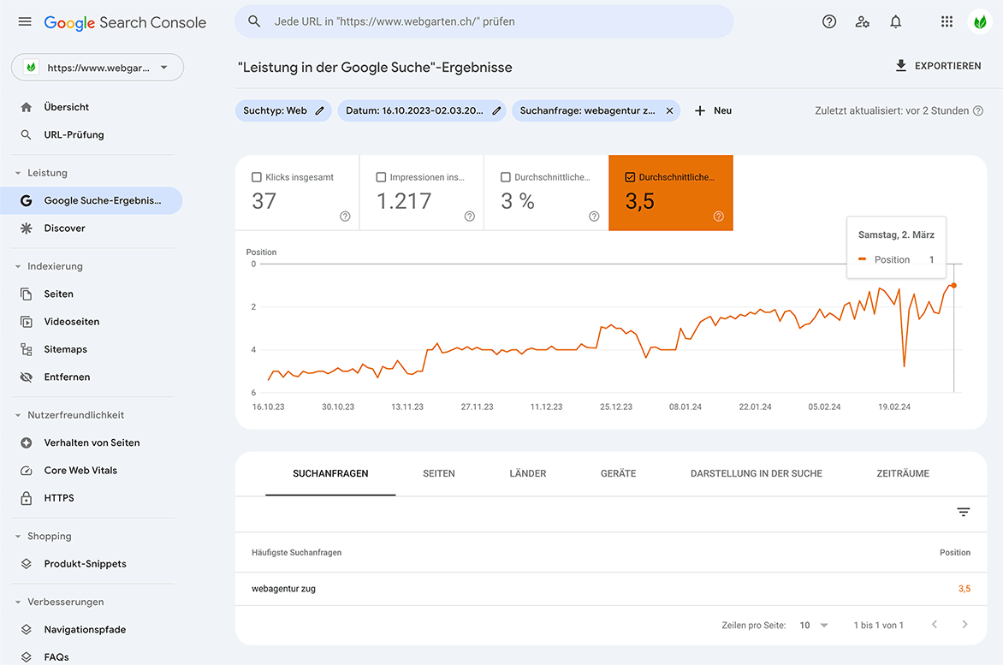Screen dimensions: 1003x665
Task: Click the plus icon to add filter
Action: pos(700,110)
